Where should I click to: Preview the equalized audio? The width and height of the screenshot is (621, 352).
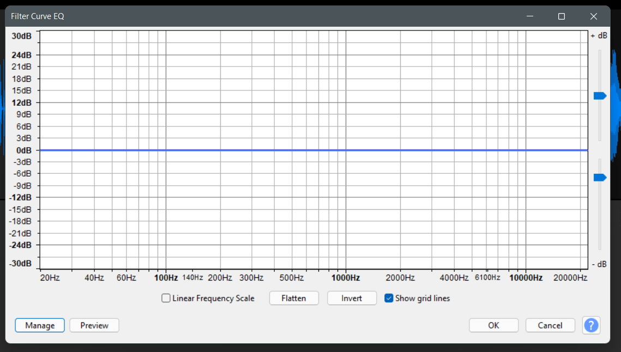pos(94,325)
